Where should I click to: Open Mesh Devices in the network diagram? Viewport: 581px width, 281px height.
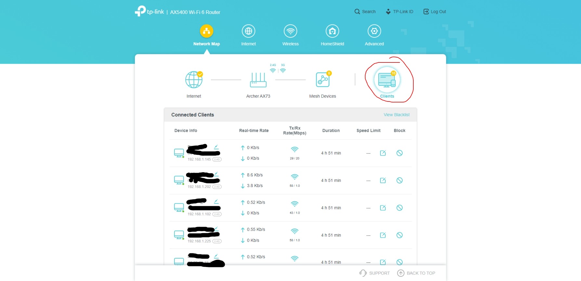323,80
